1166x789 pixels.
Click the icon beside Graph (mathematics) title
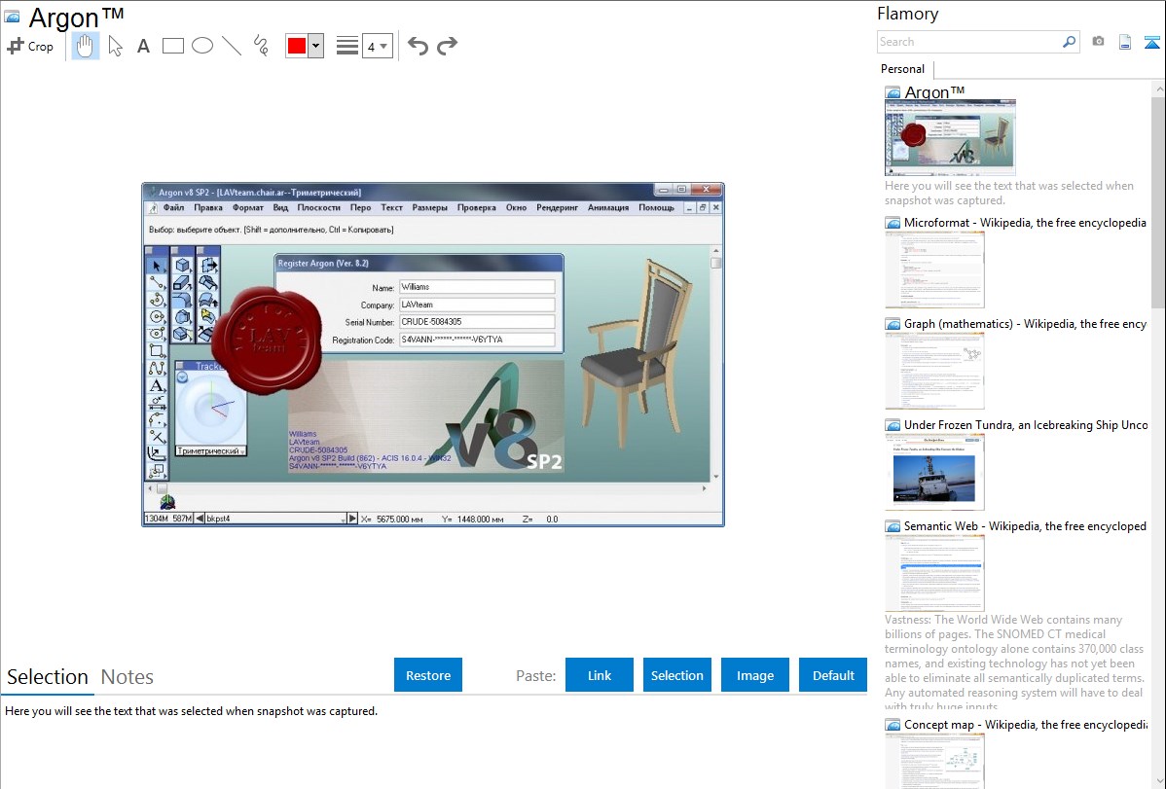tap(893, 324)
